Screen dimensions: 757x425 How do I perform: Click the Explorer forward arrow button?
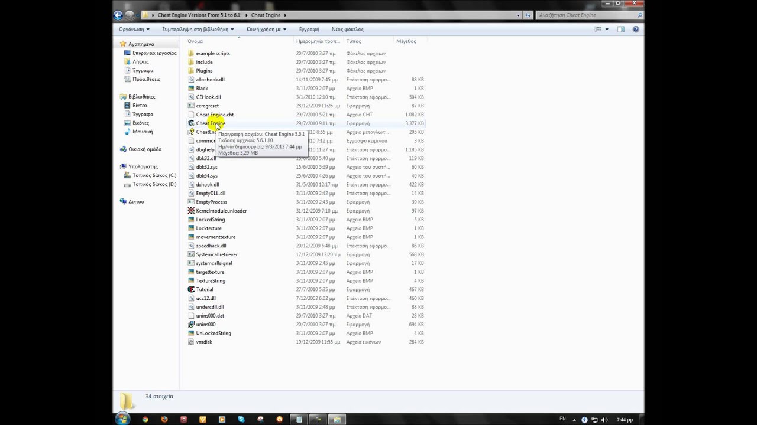pyautogui.click(x=130, y=15)
